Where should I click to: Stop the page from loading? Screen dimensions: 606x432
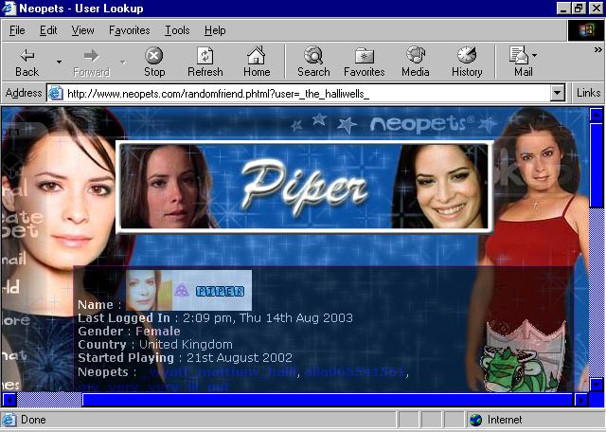click(154, 62)
